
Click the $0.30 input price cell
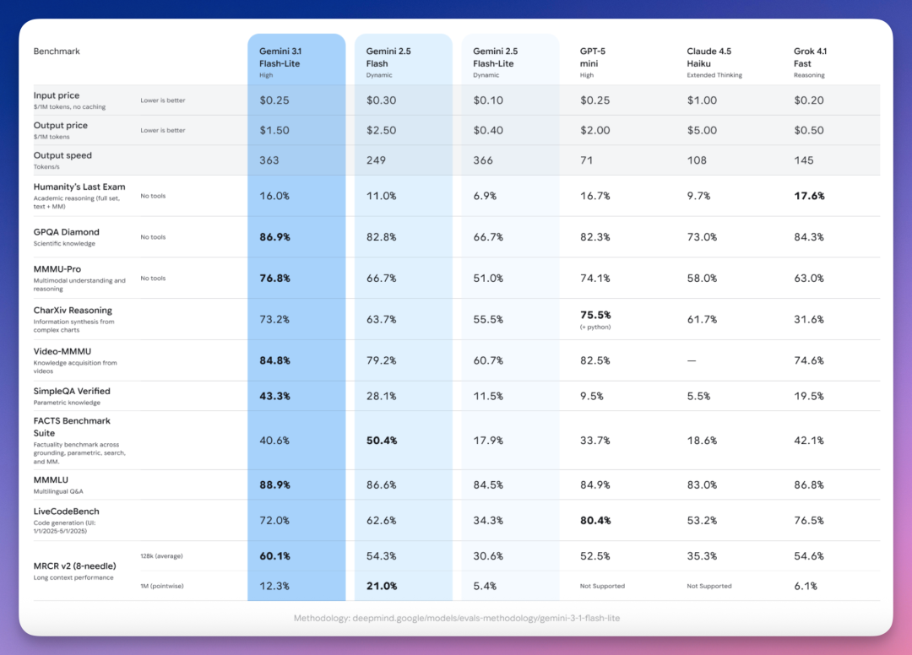382,100
